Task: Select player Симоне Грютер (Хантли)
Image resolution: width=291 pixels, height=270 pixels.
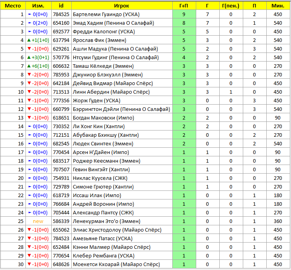Action: click(103, 187)
